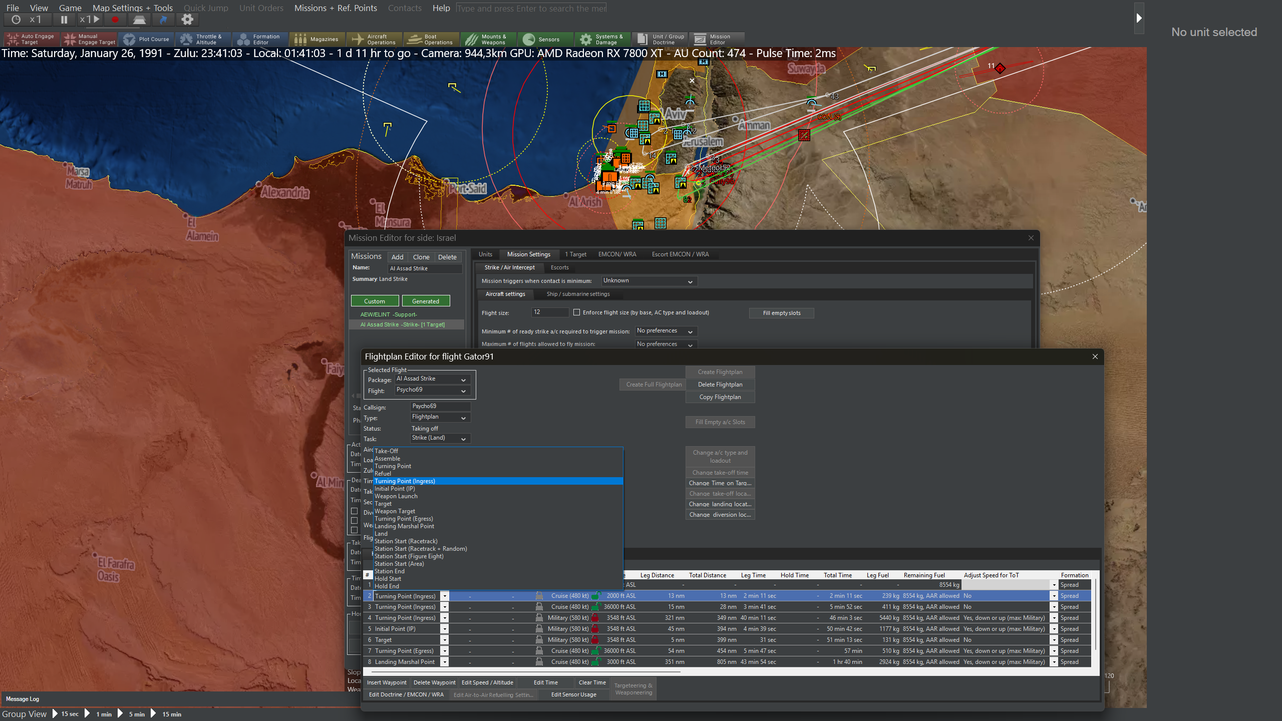Open the Package dropdown showing Al Assad Strike

(x=432, y=379)
